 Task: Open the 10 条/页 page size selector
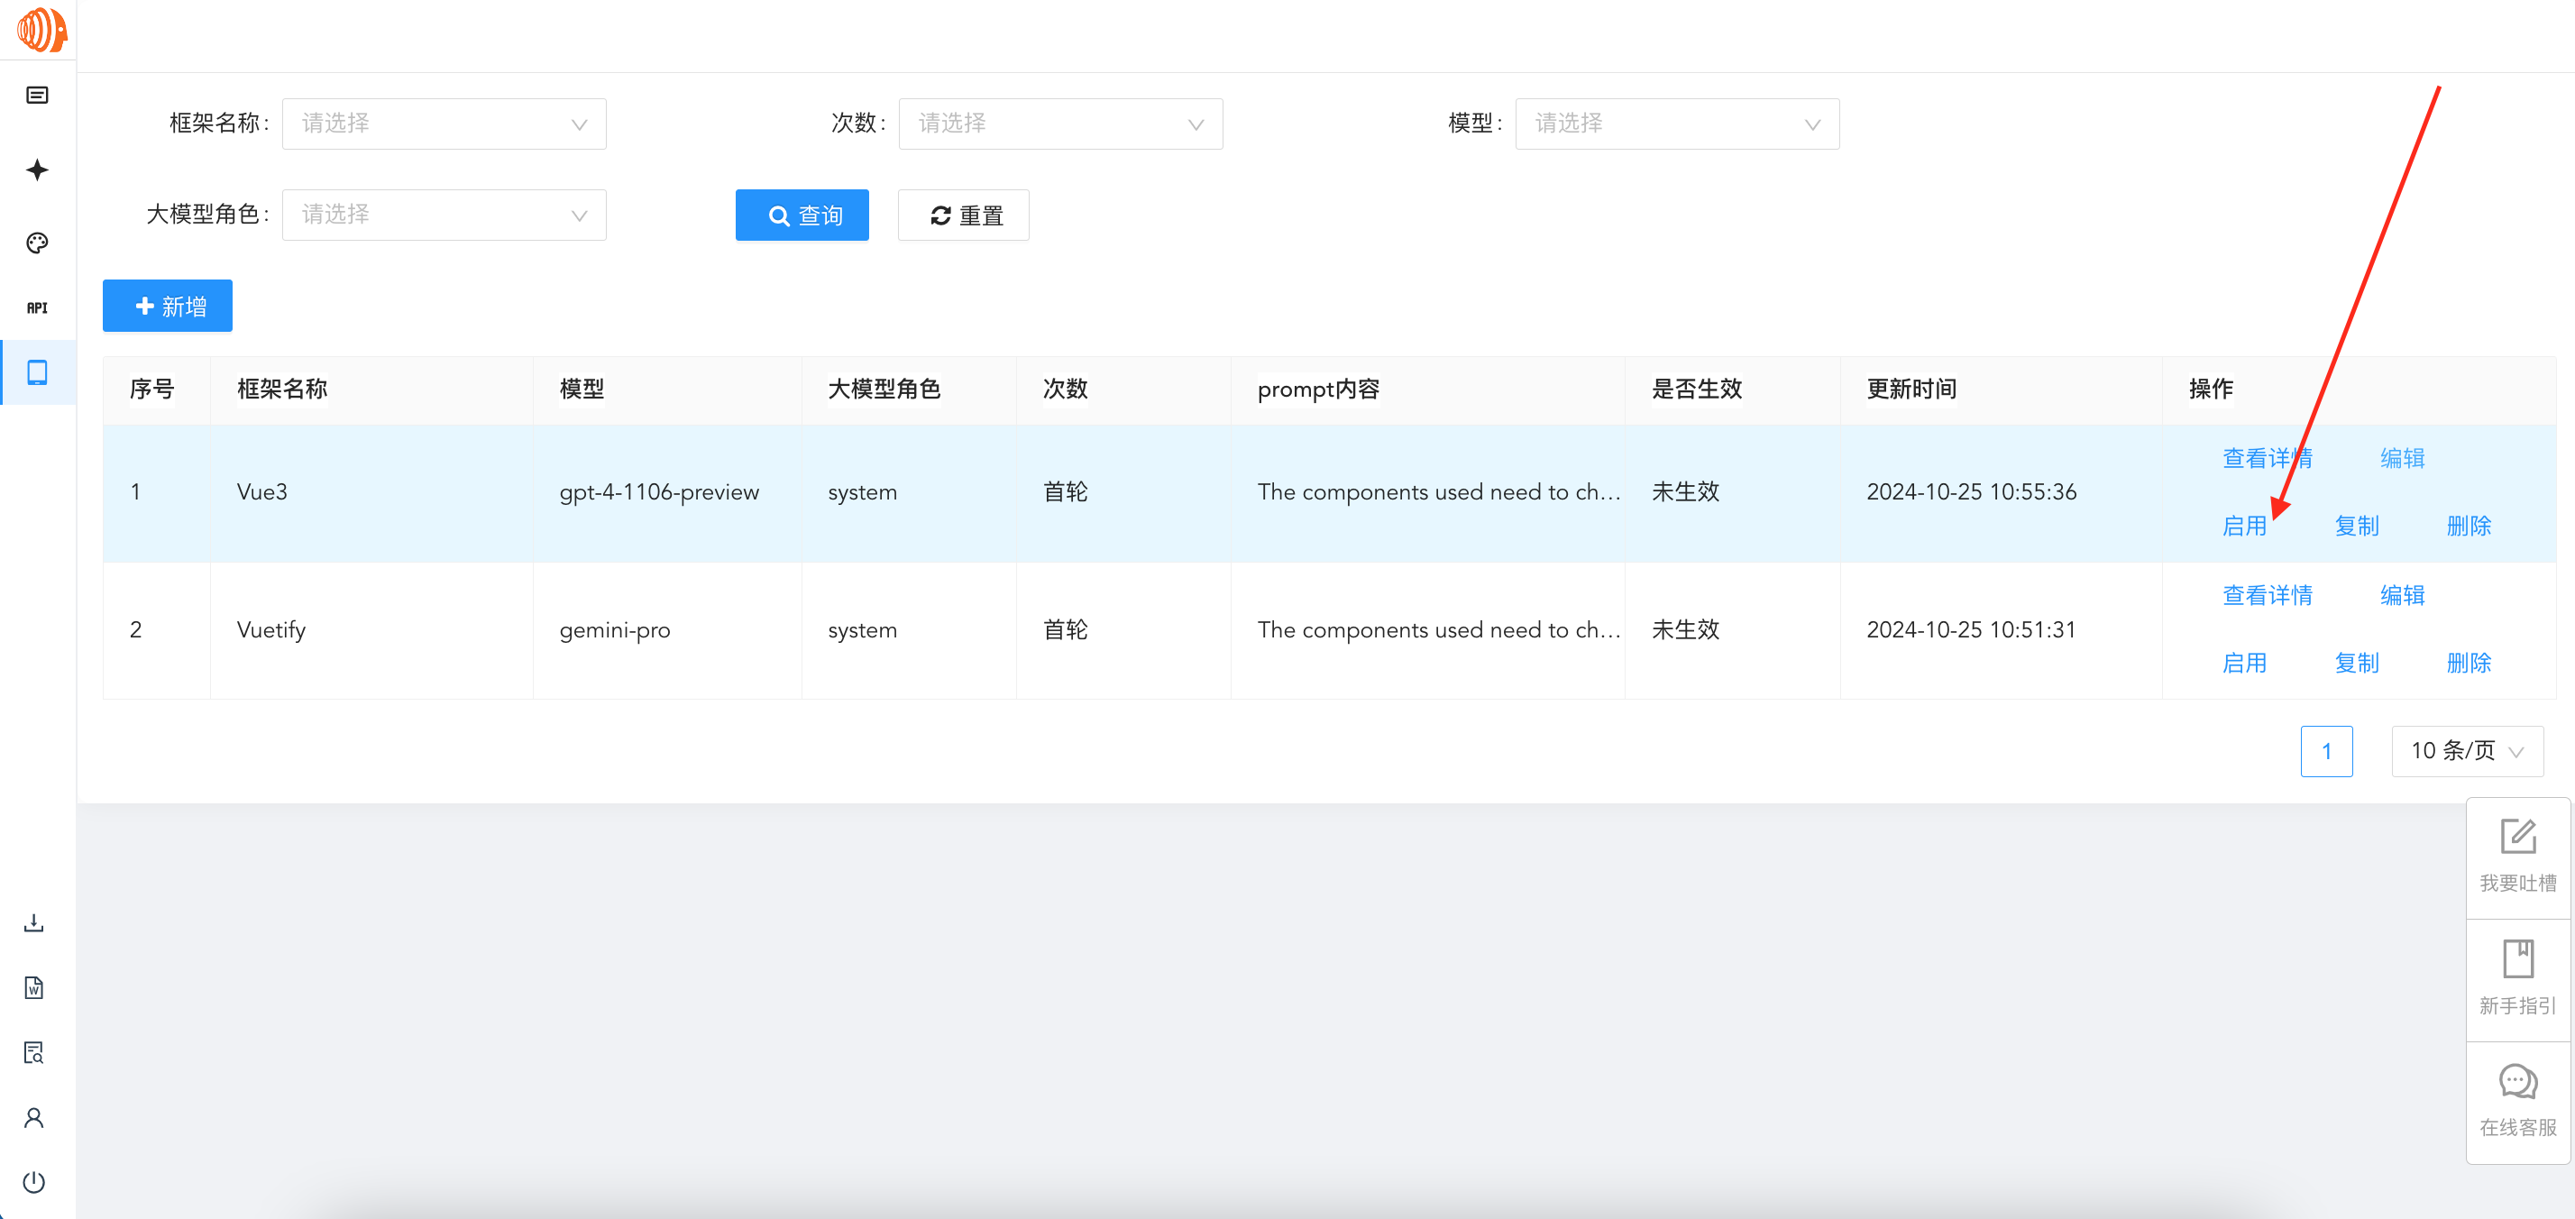point(2466,751)
